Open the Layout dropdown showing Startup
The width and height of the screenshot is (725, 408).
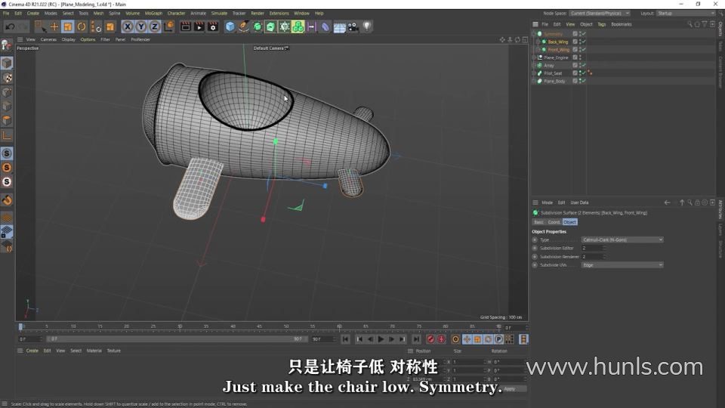click(684, 13)
